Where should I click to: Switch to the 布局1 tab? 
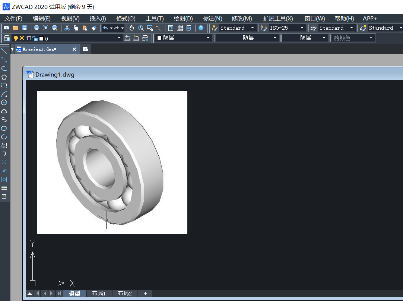pyautogui.click(x=99, y=293)
